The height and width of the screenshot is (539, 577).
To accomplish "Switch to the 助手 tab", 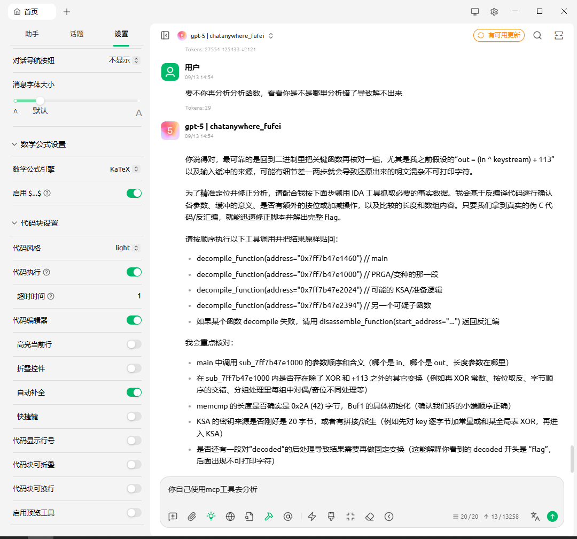I will click(x=32, y=34).
